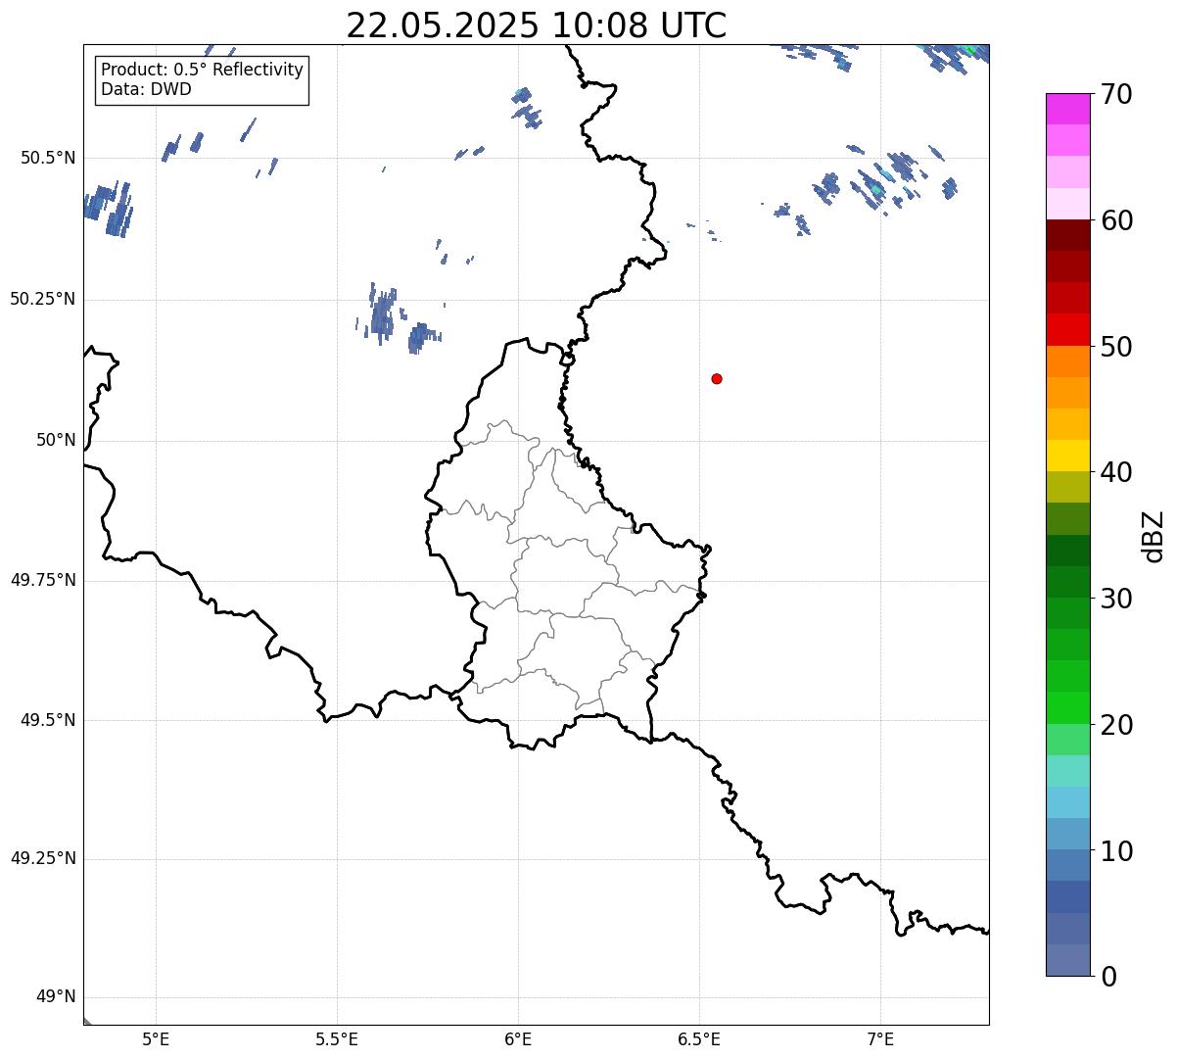Click the 6°E longitude label

coord(518,1038)
